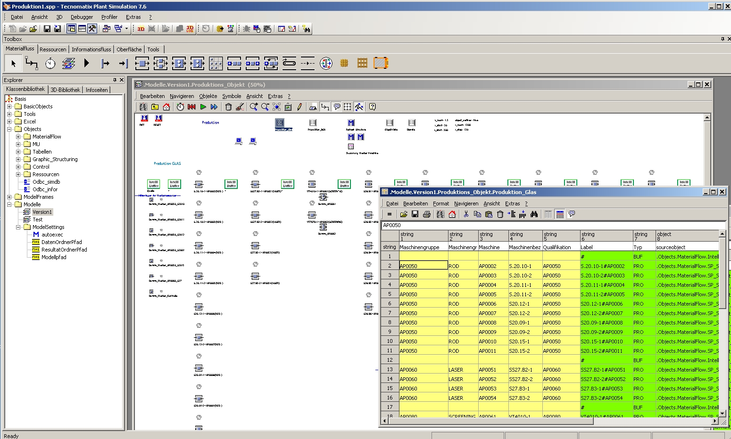Image resolution: width=731 pixels, height=439 pixels.
Task: Expand the BasicObjects folder in Explorer
Action: (9, 106)
